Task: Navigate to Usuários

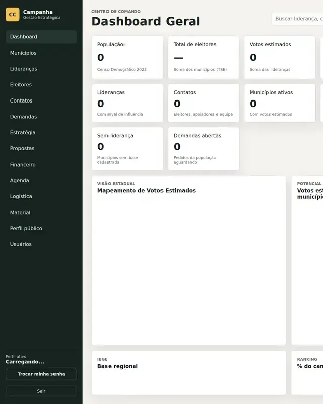Action: pyautogui.click(x=41, y=244)
